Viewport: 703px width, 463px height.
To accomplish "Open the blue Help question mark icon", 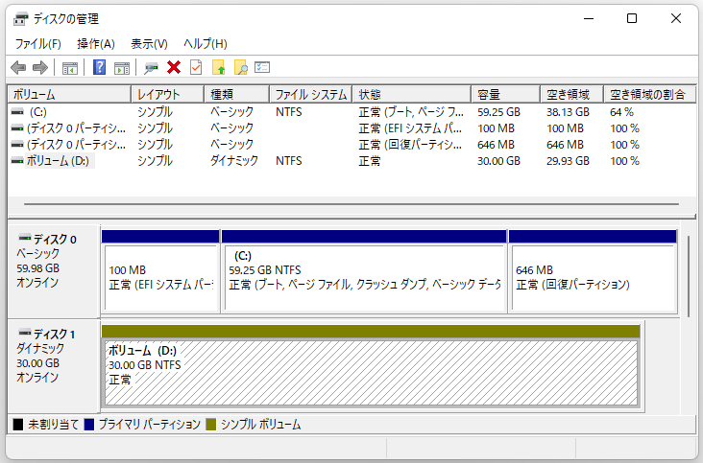I will pos(99,67).
